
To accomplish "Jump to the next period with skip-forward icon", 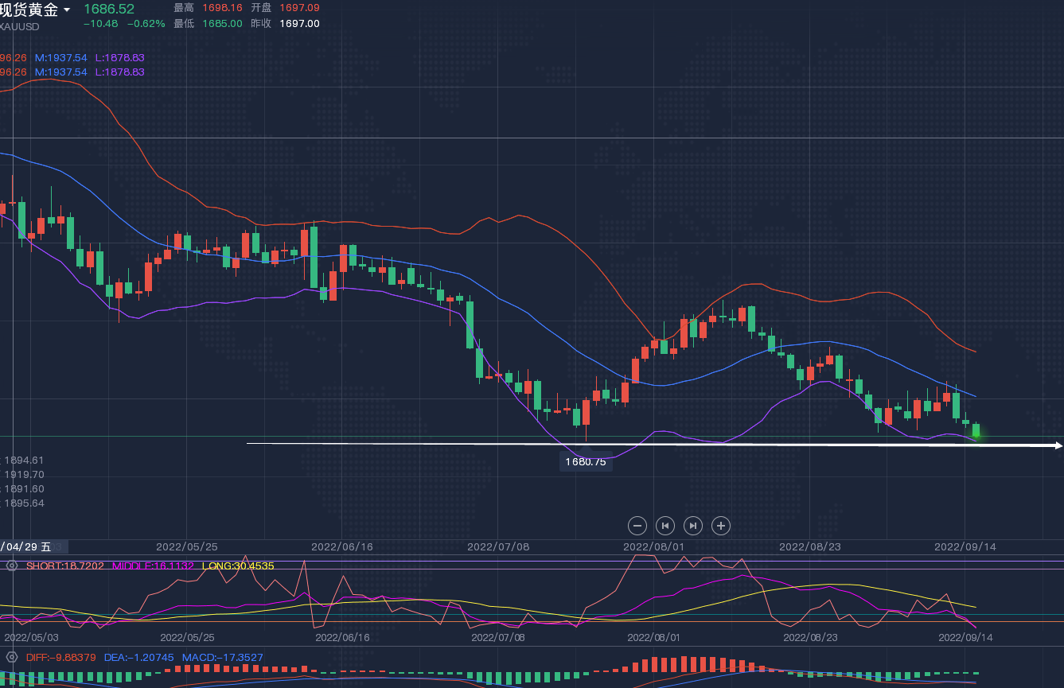I will pos(693,525).
